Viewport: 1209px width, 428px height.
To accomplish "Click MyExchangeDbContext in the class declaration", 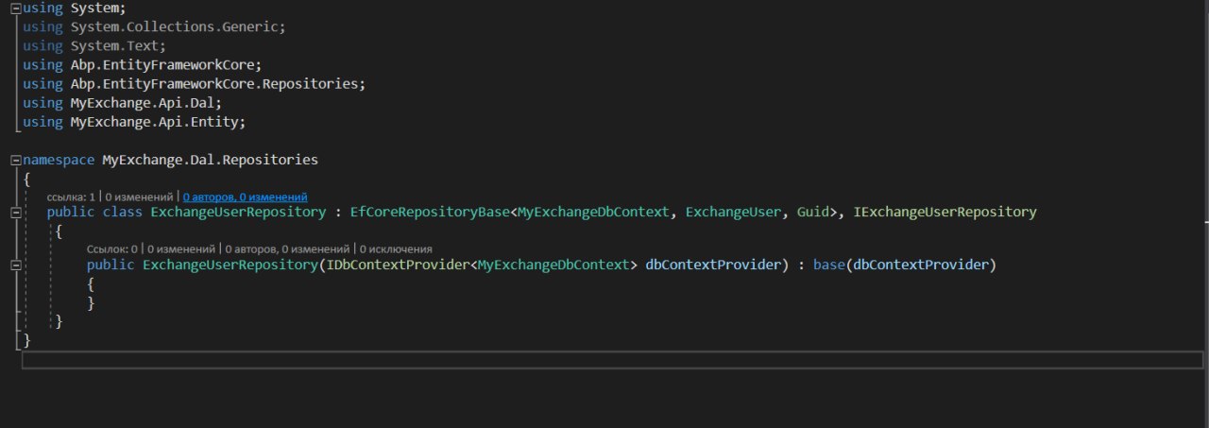I will click(593, 213).
